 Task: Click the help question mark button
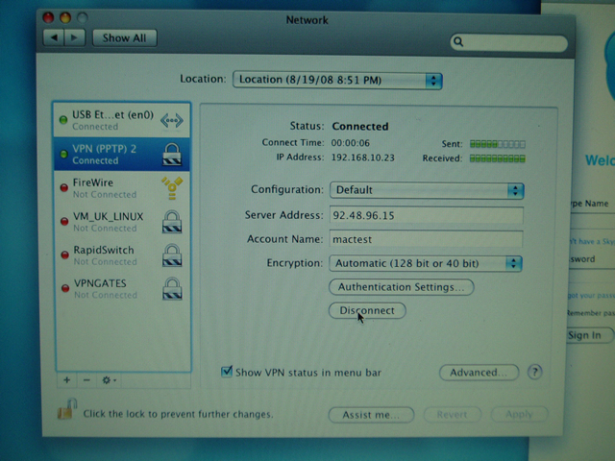534,372
